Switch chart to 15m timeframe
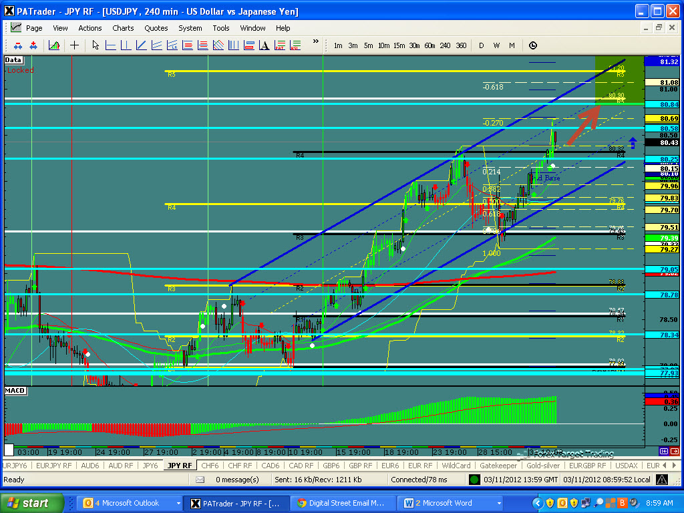This screenshot has width=684, height=513. click(x=399, y=45)
